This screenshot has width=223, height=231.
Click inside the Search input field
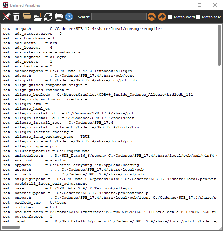tap(119, 17)
